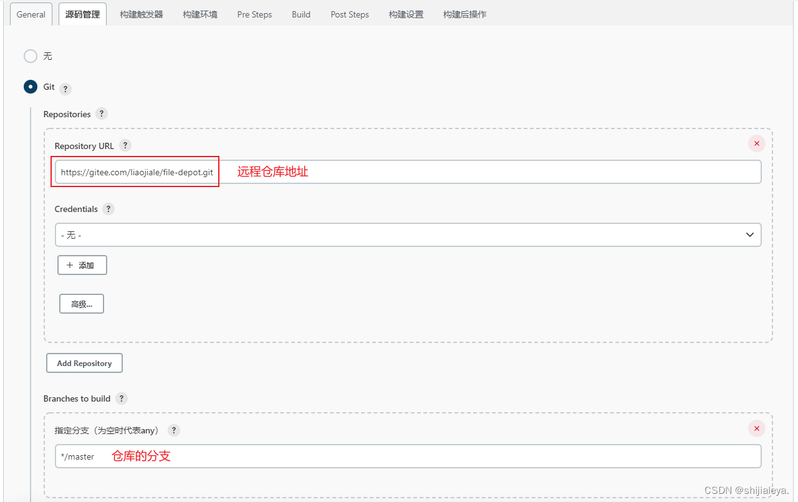Screen dimensions: 798x502
Task: Click the Add Repository button
Action: 84,363
